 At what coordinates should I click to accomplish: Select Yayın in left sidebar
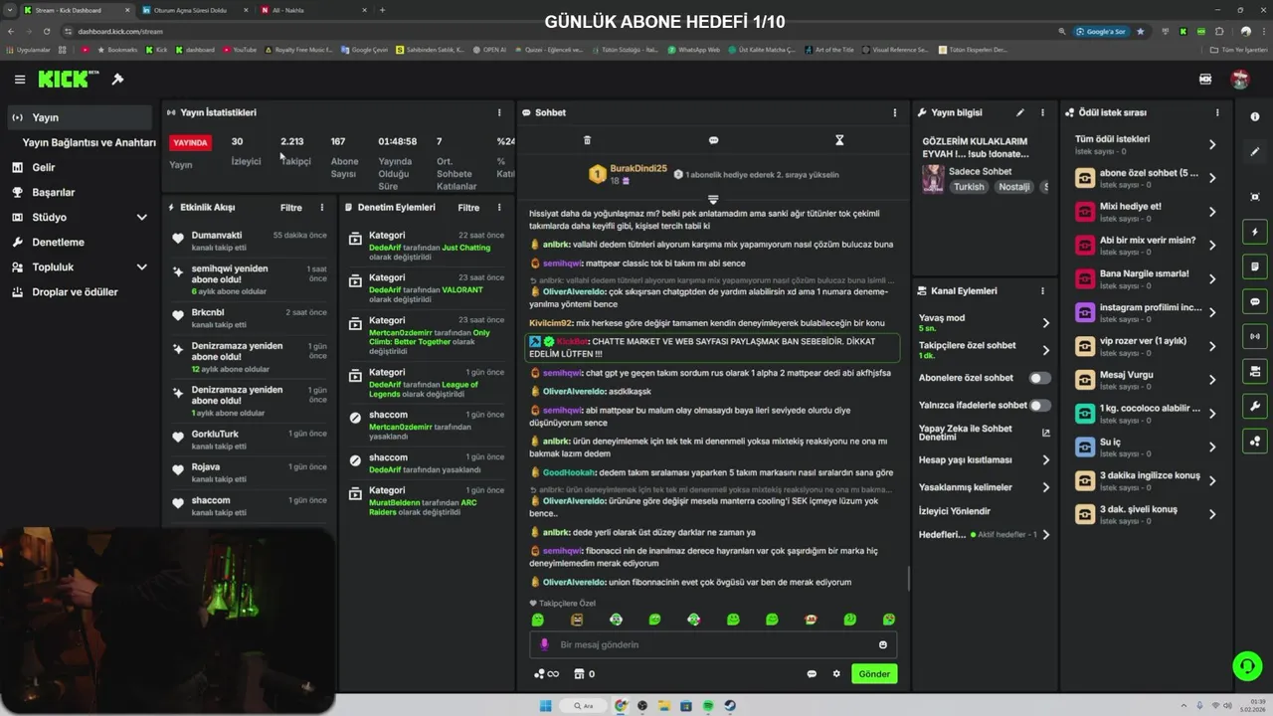pyautogui.click(x=80, y=117)
